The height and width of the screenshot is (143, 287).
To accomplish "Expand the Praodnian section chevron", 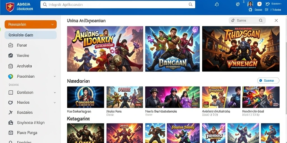I will (x=55, y=77).
